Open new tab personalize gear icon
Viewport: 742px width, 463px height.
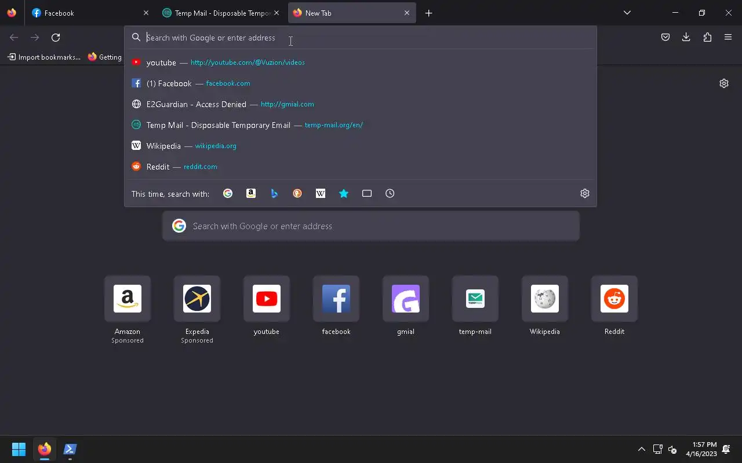tap(724, 83)
